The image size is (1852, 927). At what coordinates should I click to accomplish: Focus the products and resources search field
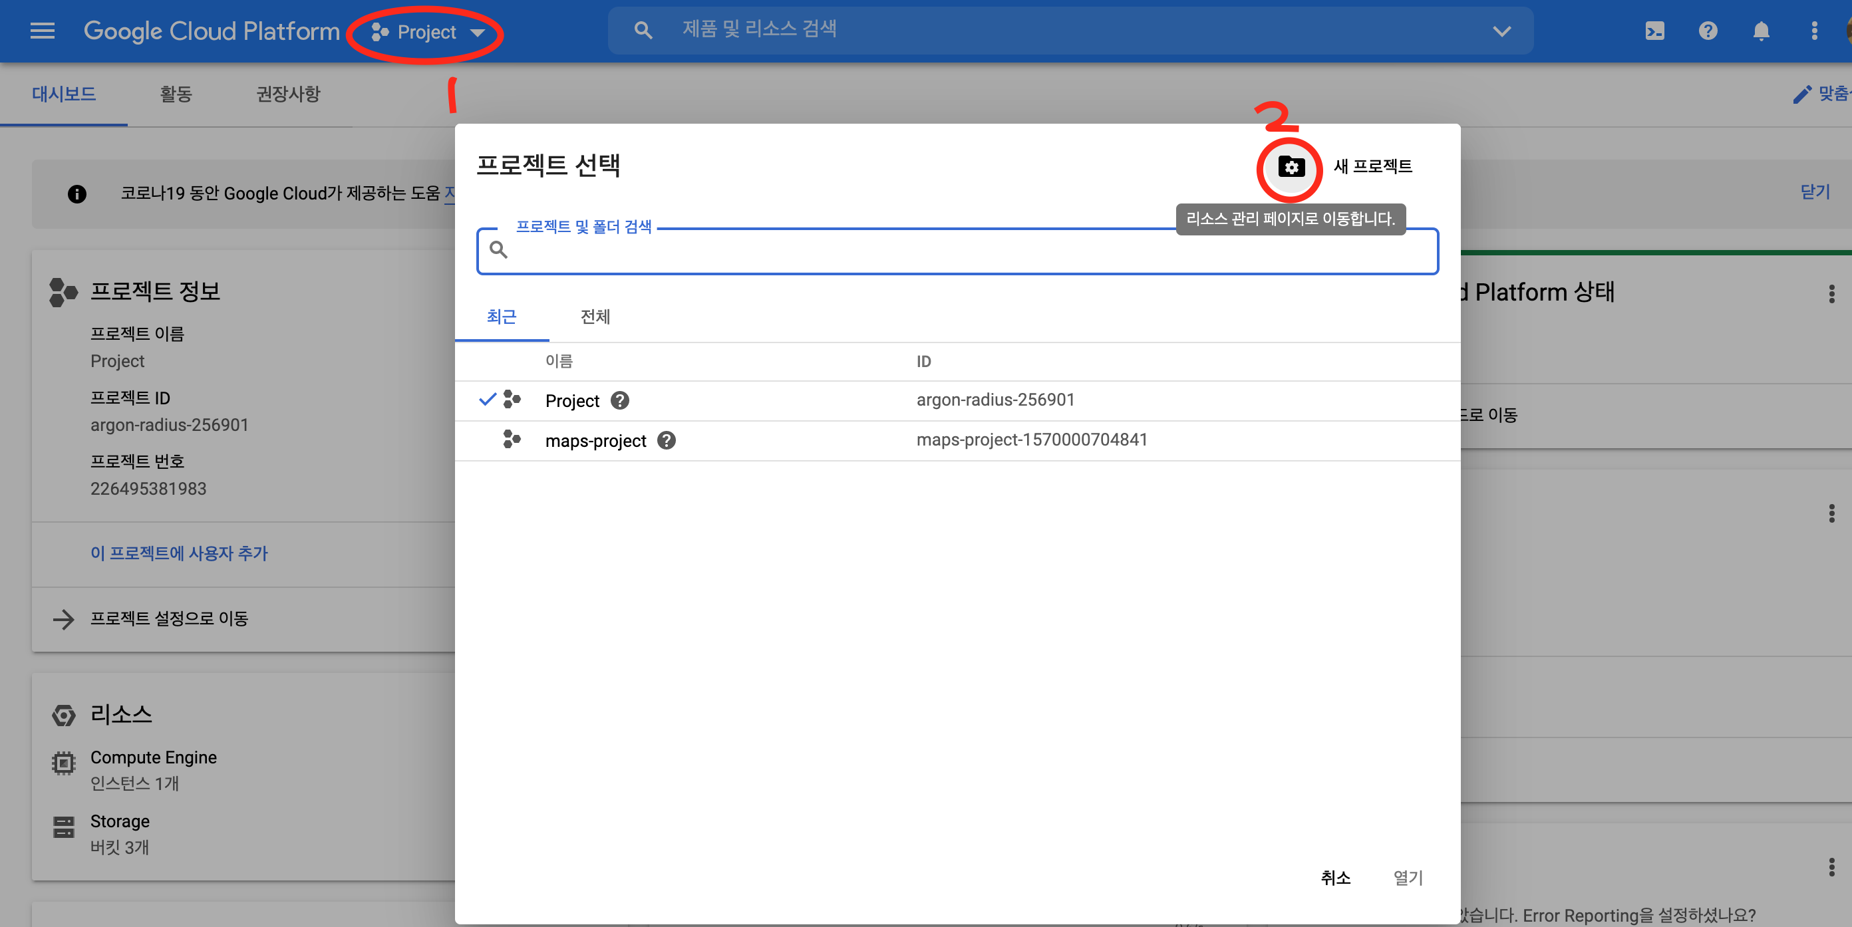[x=1071, y=30]
